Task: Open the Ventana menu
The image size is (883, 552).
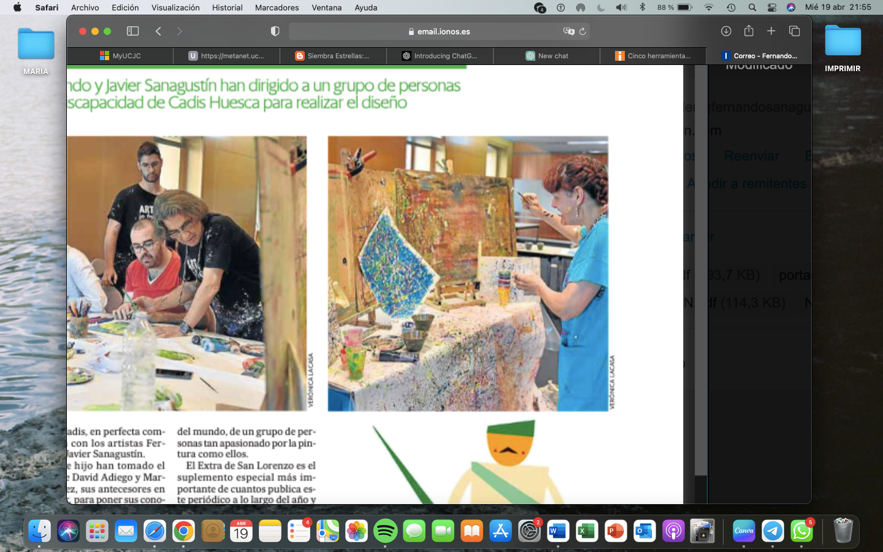Action: tap(327, 7)
